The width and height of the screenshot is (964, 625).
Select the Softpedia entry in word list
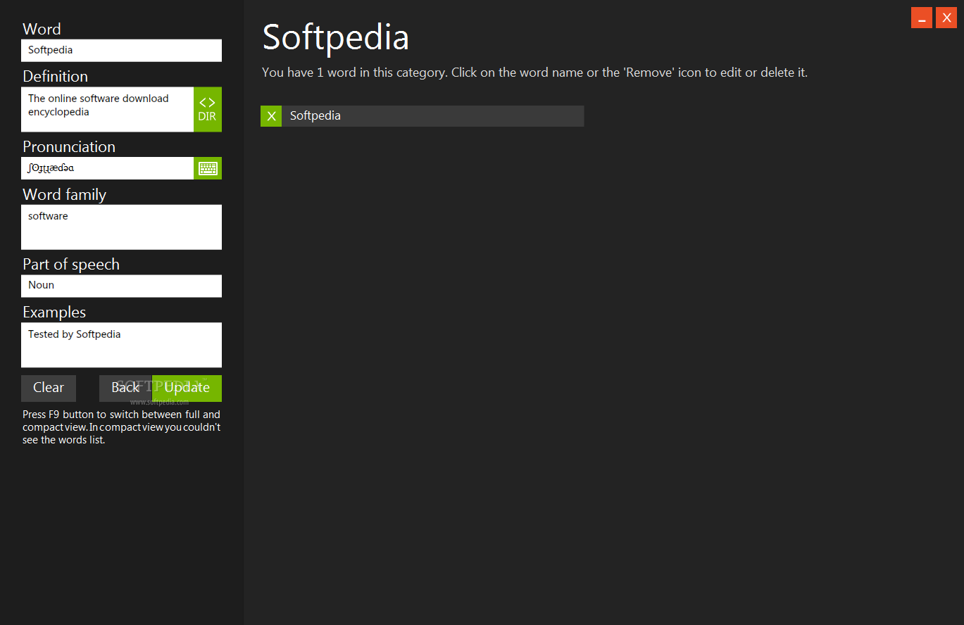[432, 116]
